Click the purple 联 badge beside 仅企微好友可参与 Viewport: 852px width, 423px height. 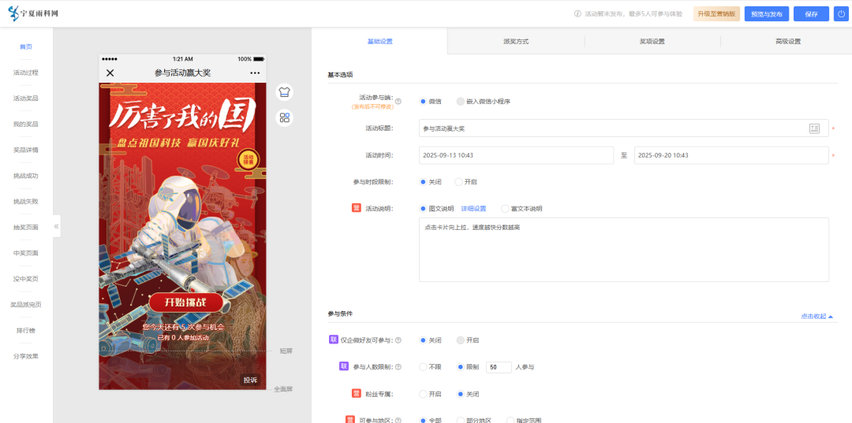pyautogui.click(x=334, y=340)
